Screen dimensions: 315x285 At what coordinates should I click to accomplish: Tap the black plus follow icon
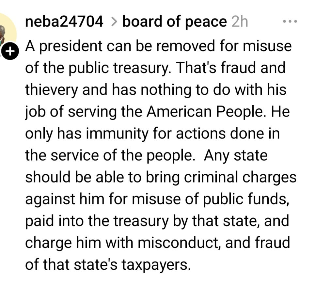10,51
